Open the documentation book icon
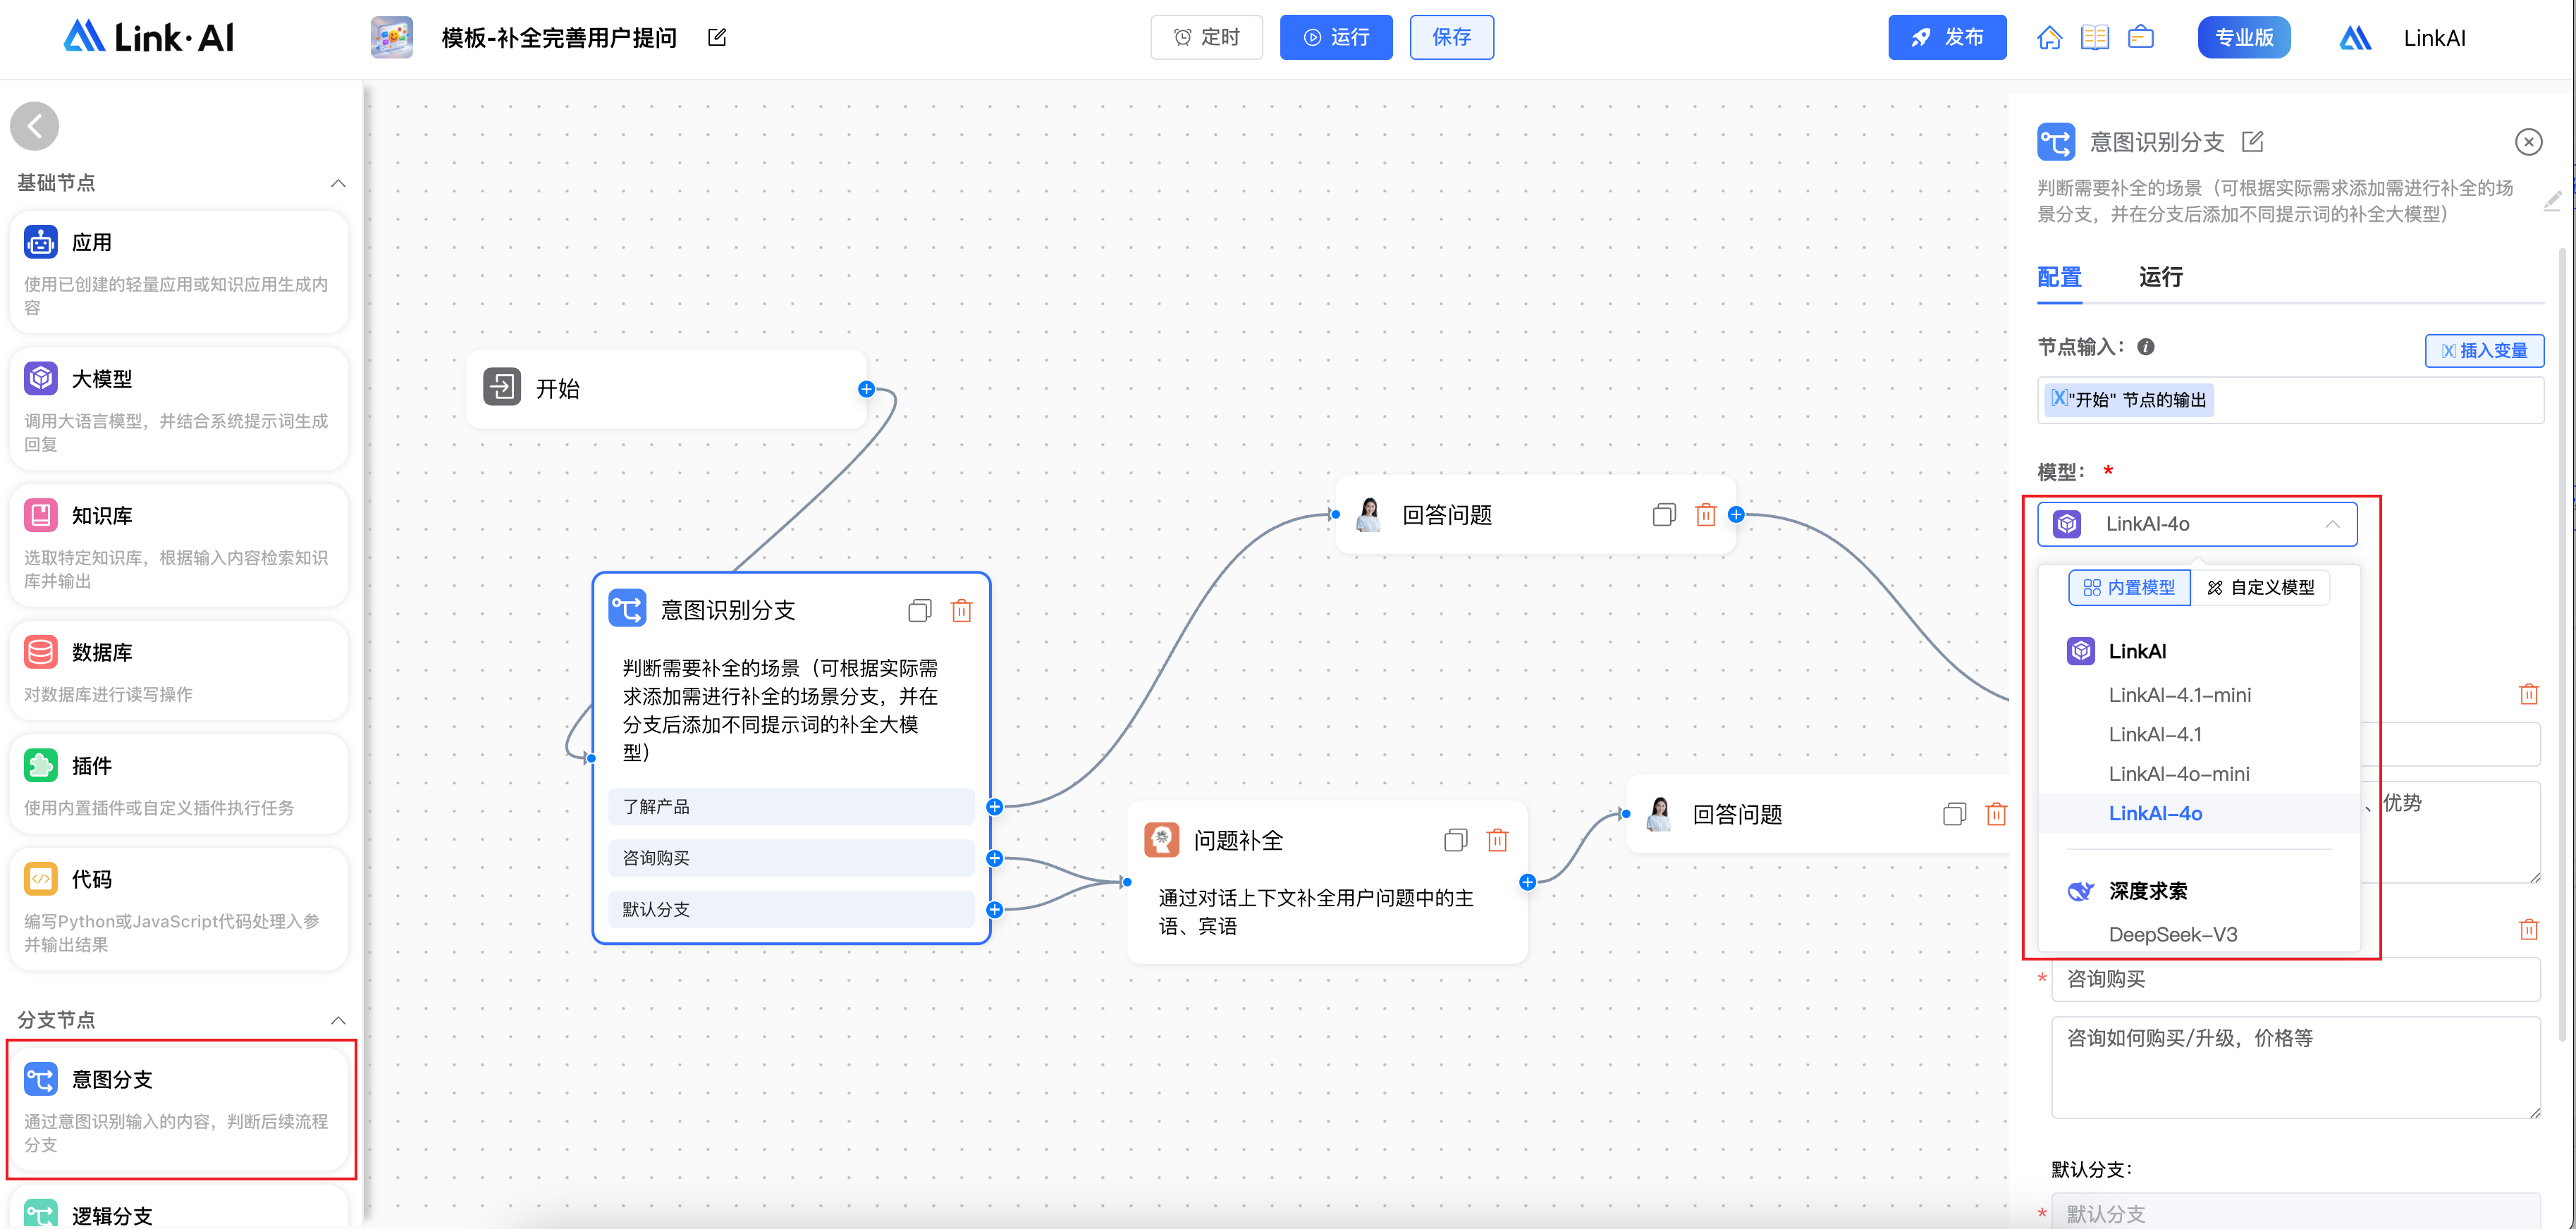The width and height of the screenshot is (2576, 1229). click(x=2095, y=38)
